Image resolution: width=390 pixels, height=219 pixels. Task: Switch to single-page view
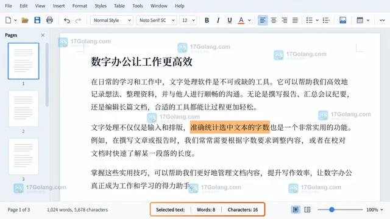click(x=296, y=210)
